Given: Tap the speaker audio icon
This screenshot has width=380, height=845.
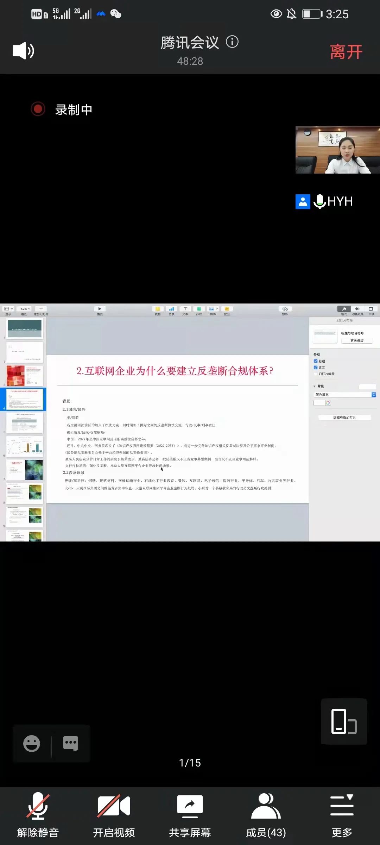Looking at the screenshot, I should (x=23, y=51).
